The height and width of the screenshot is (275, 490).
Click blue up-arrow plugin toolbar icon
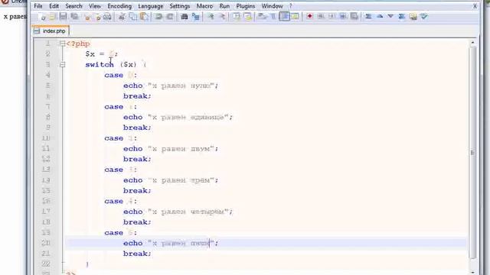pos(380,17)
